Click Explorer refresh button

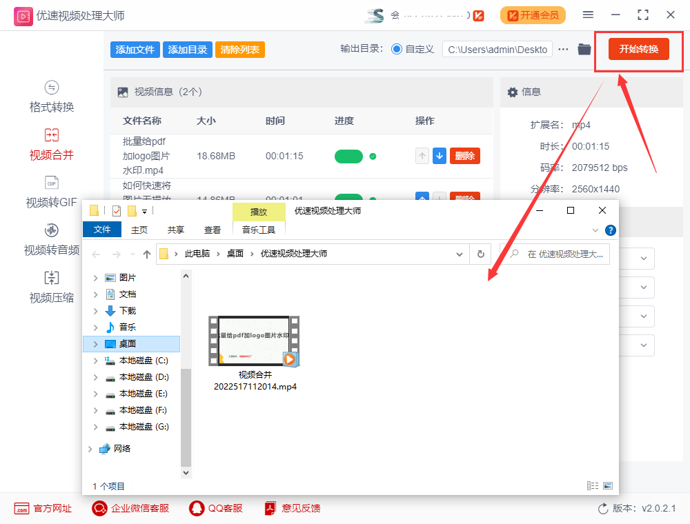[x=480, y=254]
